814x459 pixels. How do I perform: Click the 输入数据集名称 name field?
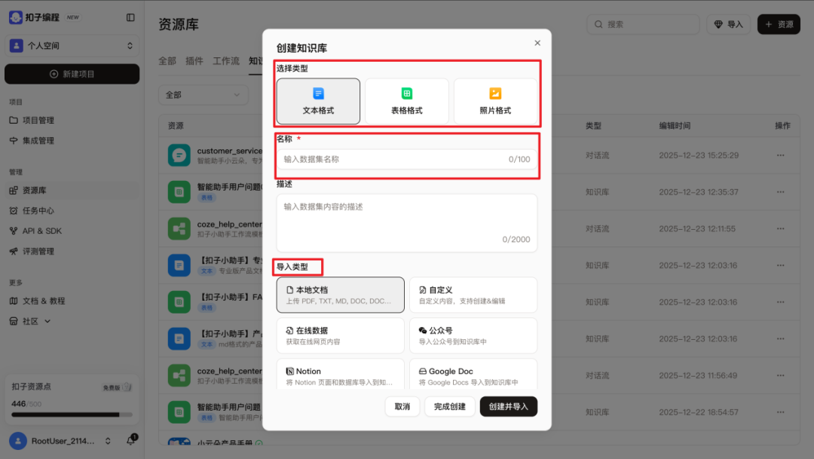[406, 159]
